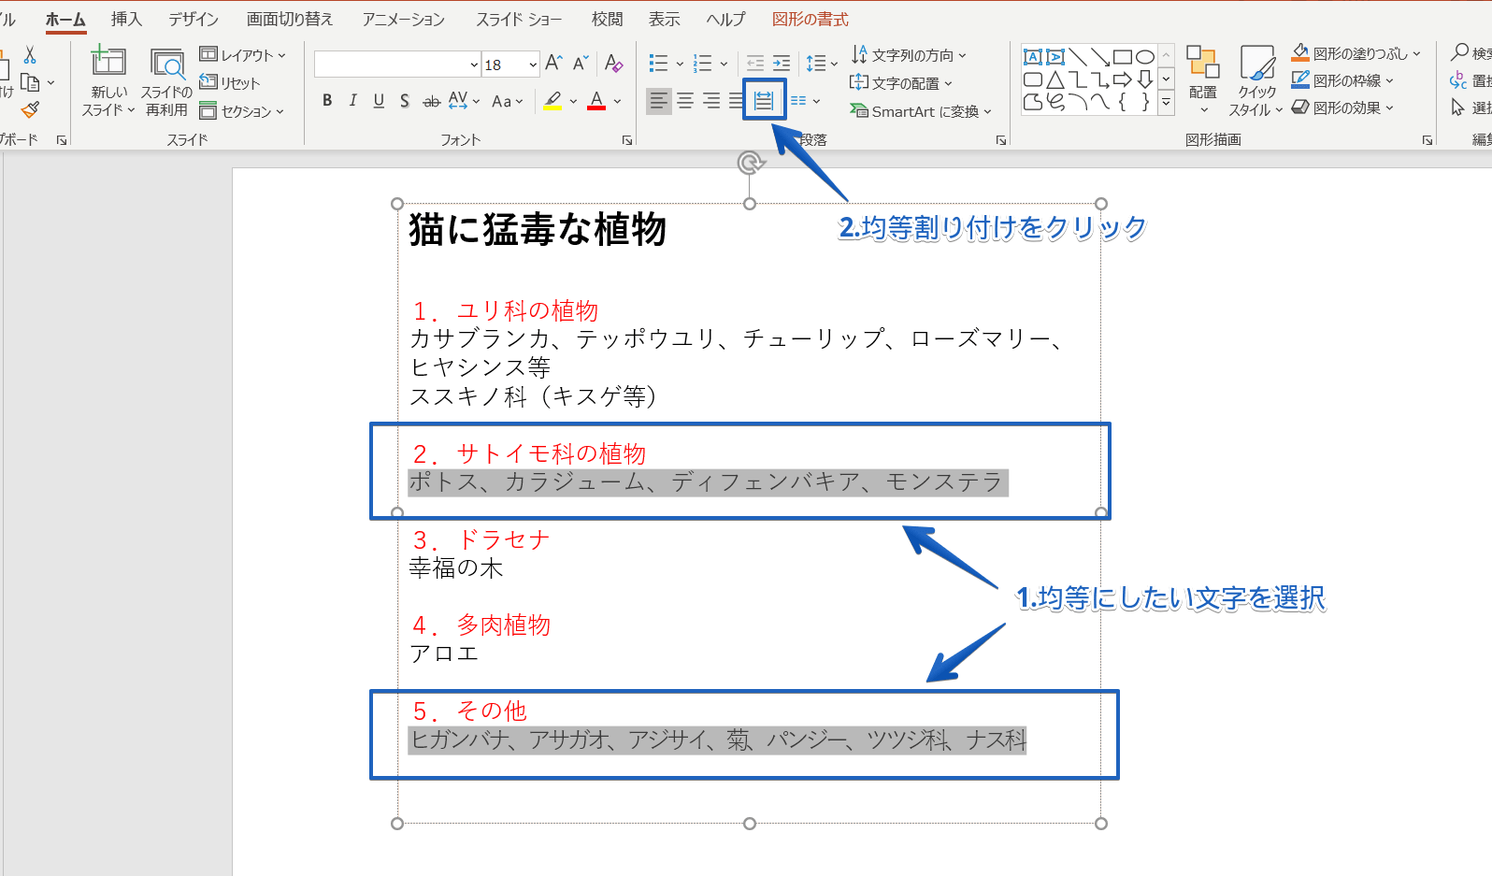Click the Copy icon

tap(30, 82)
